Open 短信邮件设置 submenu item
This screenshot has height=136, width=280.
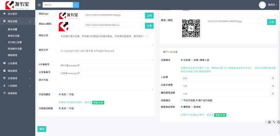coord(15,49)
